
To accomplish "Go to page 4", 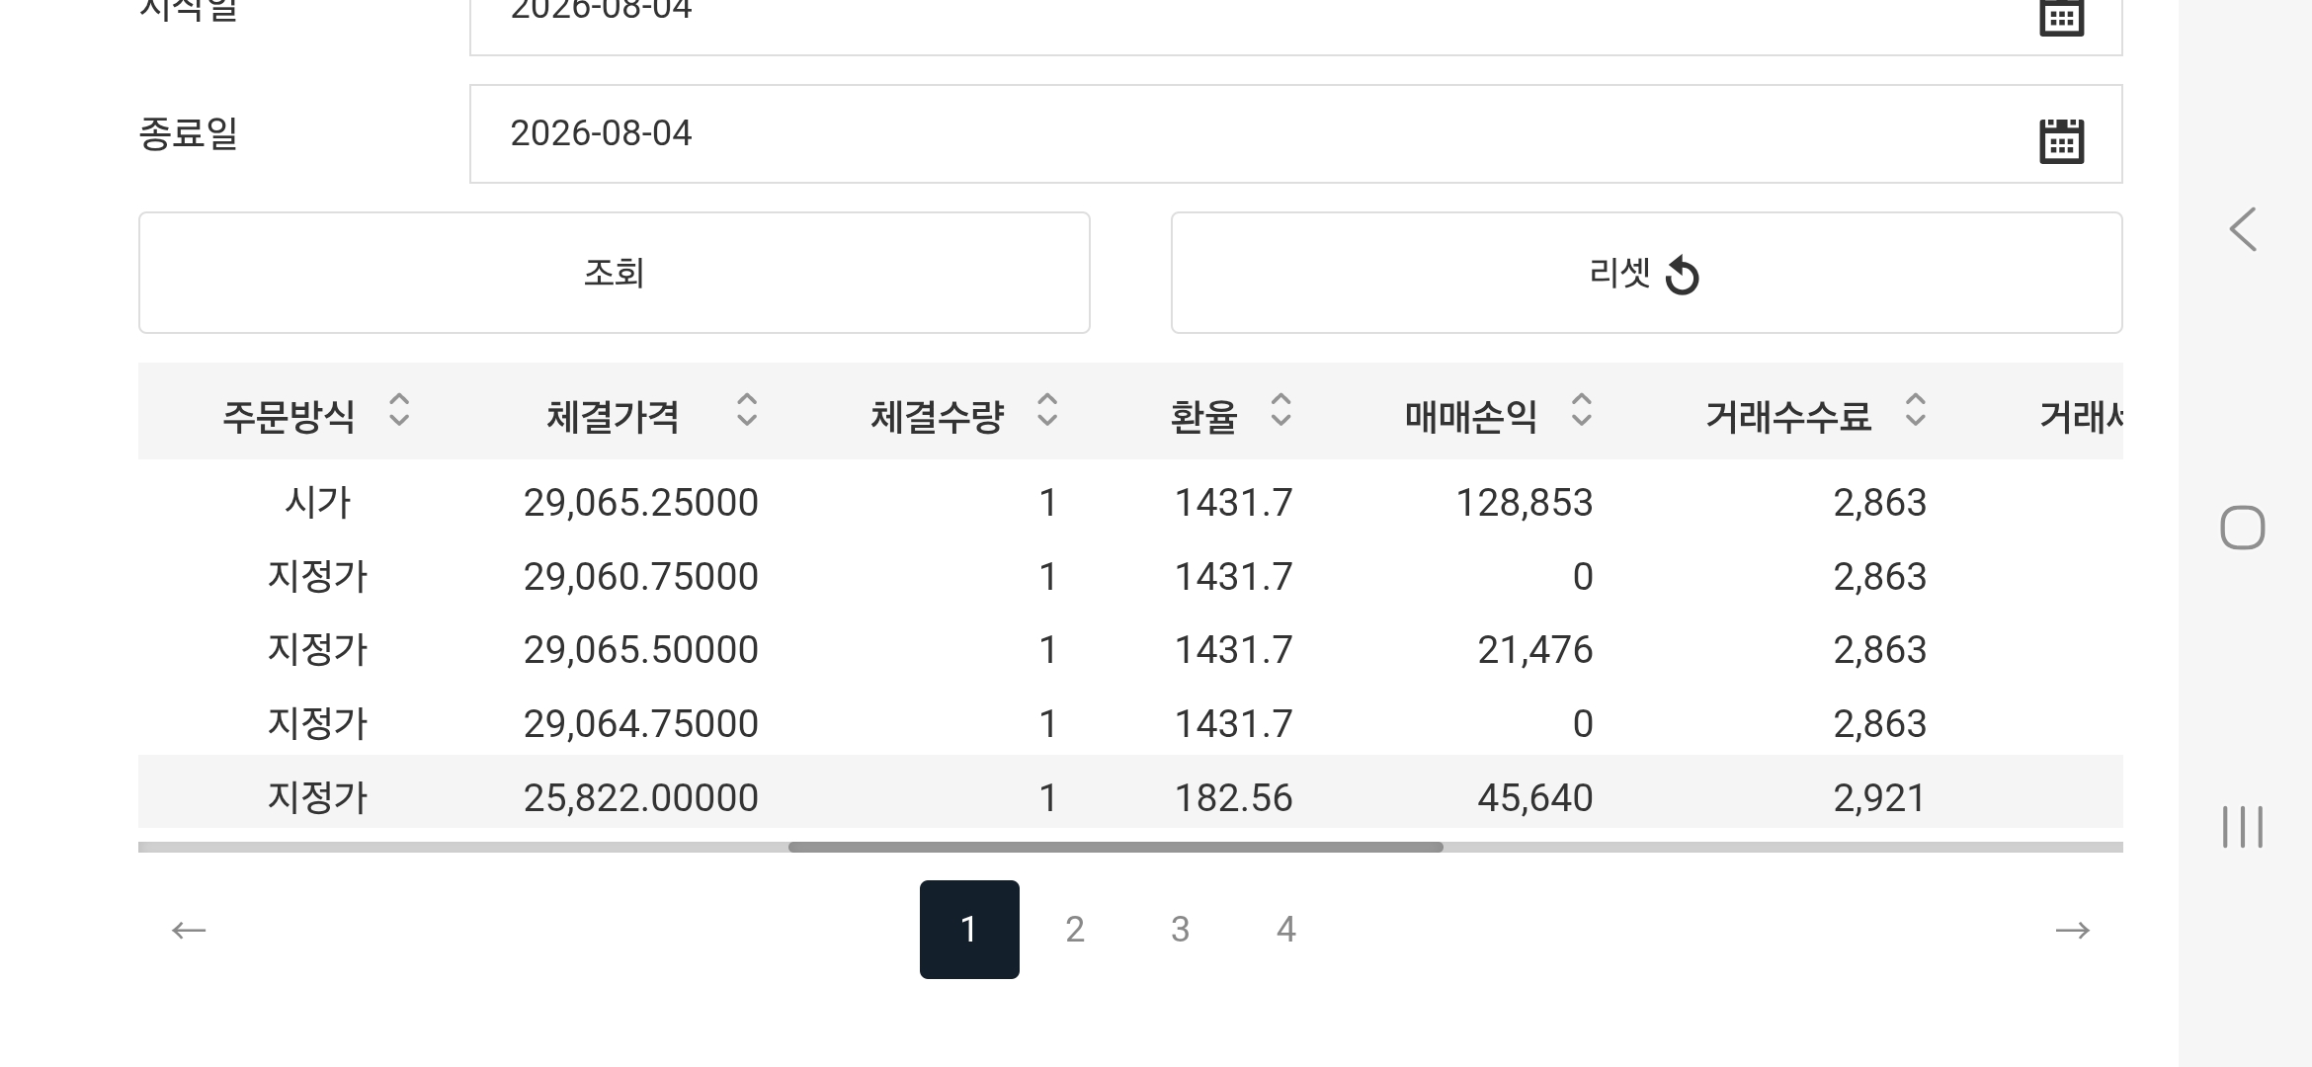I will [1285, 930].
